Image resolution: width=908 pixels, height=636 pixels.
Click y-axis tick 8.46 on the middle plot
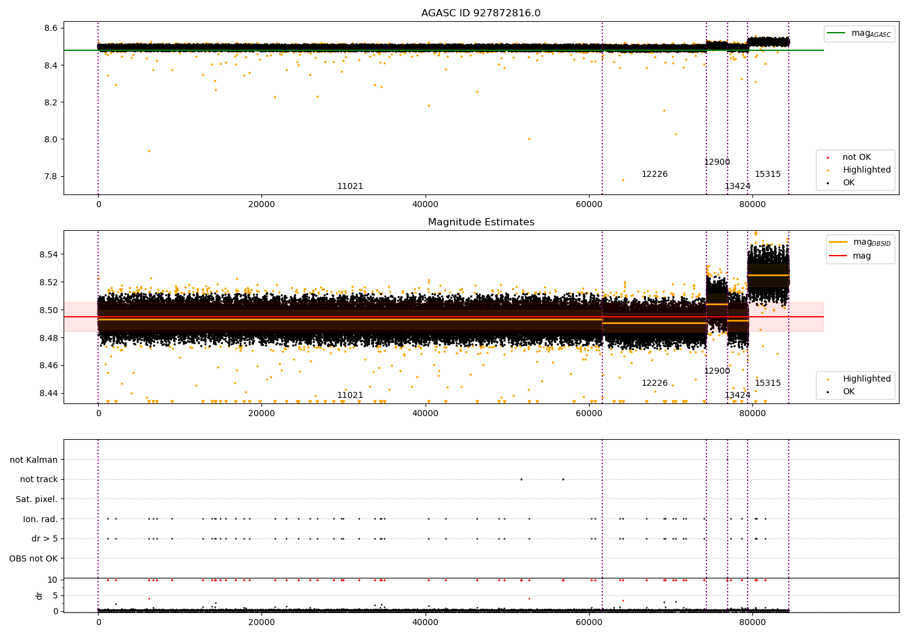[48, 366]
